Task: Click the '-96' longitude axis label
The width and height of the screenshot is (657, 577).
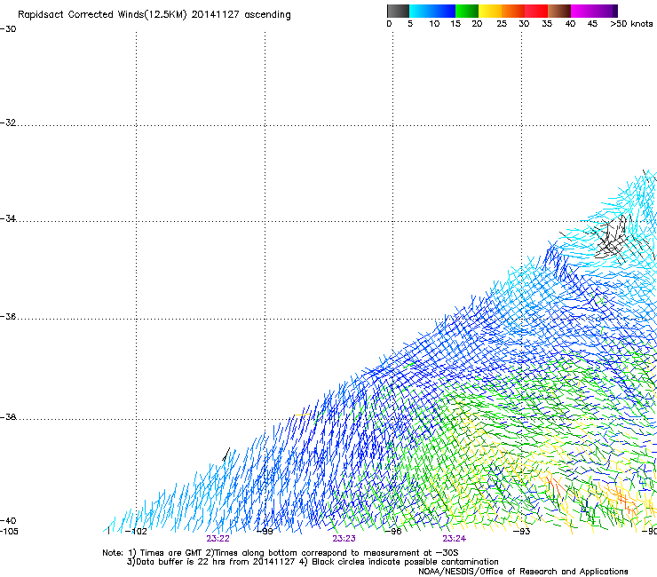Action: [x=393, y=532]
